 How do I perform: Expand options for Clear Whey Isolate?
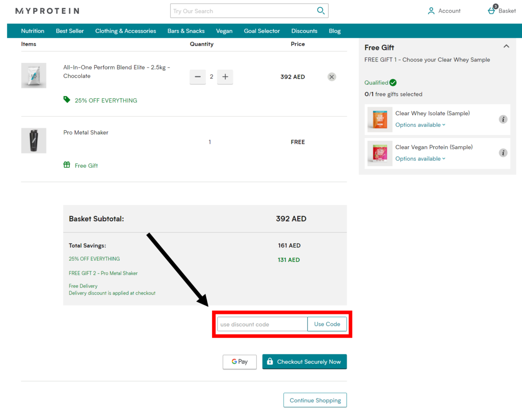(420, 125)
